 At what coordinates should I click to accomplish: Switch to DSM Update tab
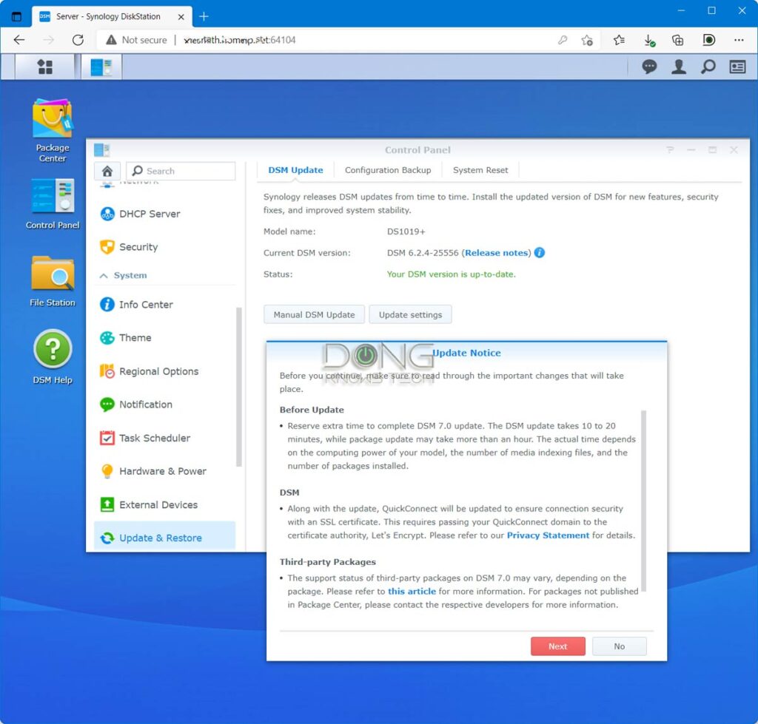(x=295, y=170)
